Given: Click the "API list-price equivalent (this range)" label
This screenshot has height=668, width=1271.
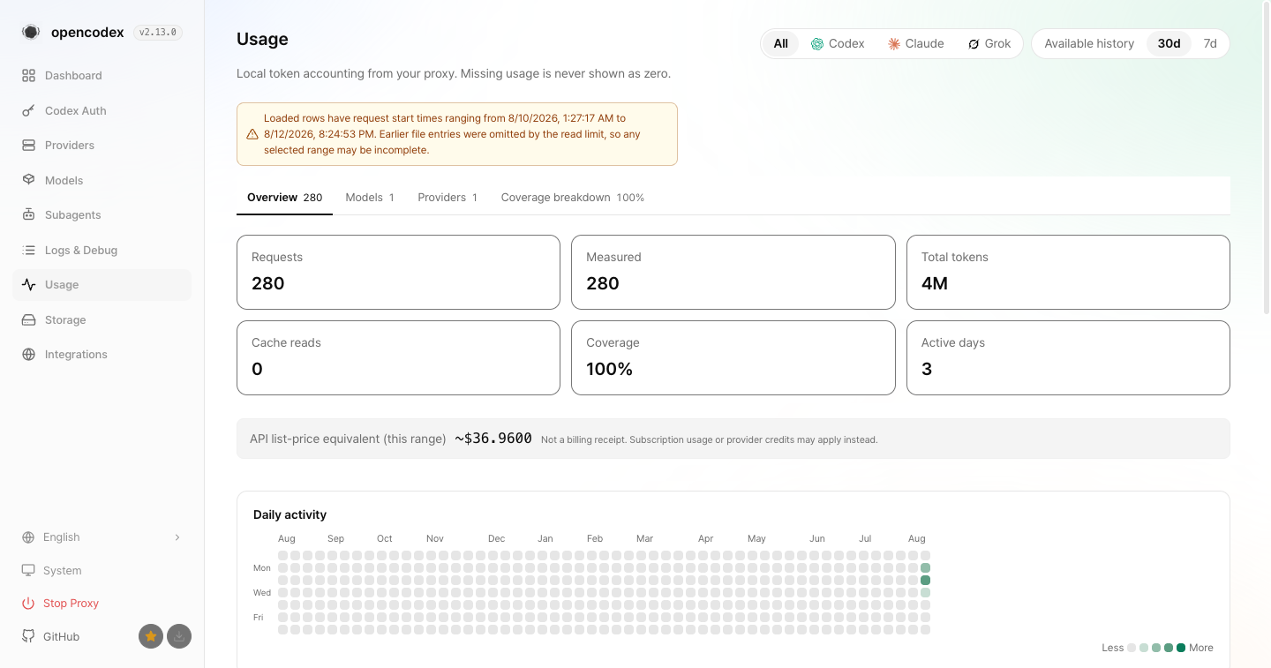Looking at the screenshot, I should tap(348, 439).
